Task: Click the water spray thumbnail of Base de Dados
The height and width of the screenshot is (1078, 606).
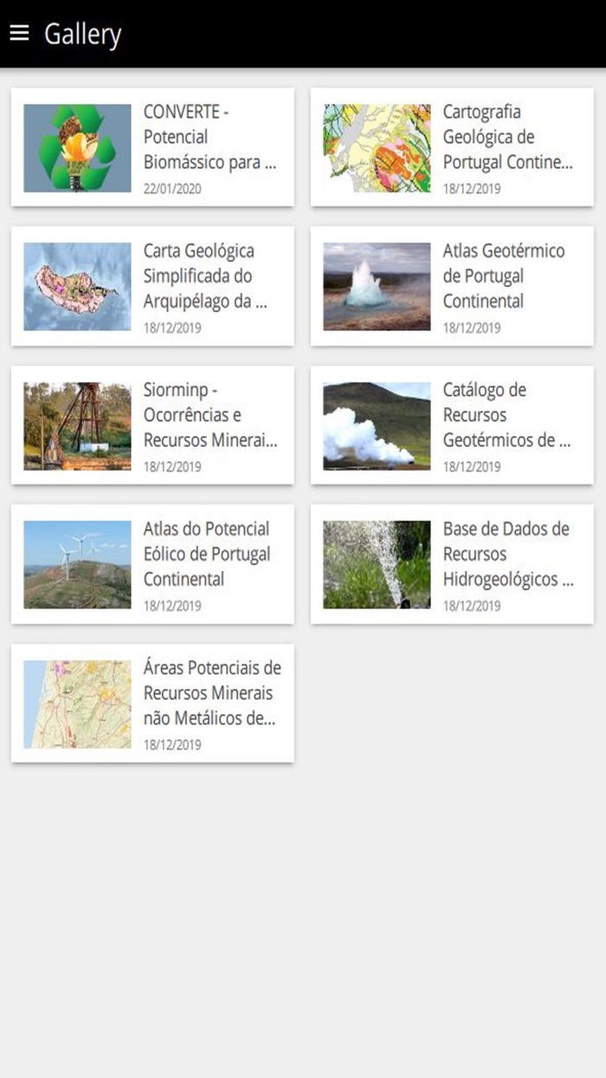Action: 376,563
